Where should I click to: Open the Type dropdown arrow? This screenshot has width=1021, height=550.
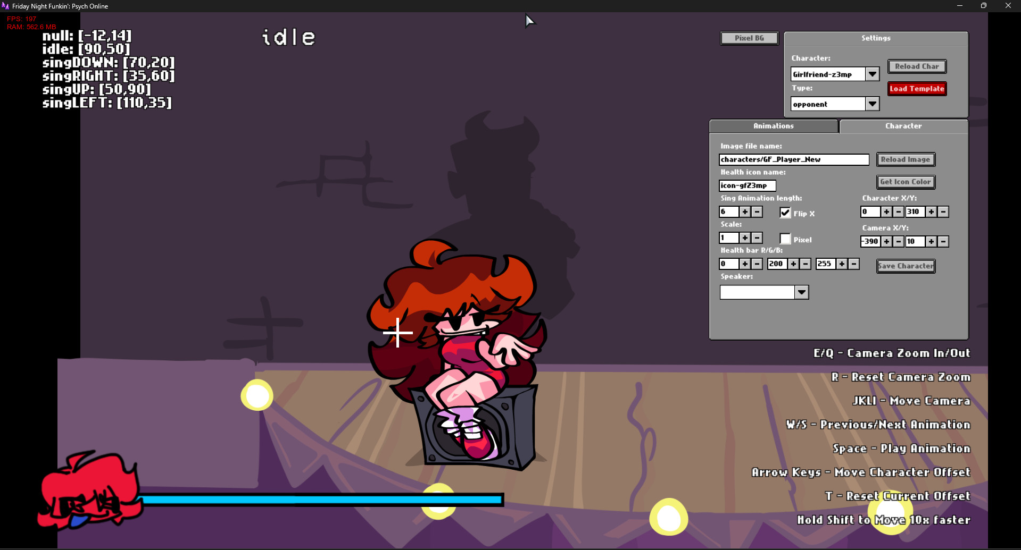tap(873, 104)
